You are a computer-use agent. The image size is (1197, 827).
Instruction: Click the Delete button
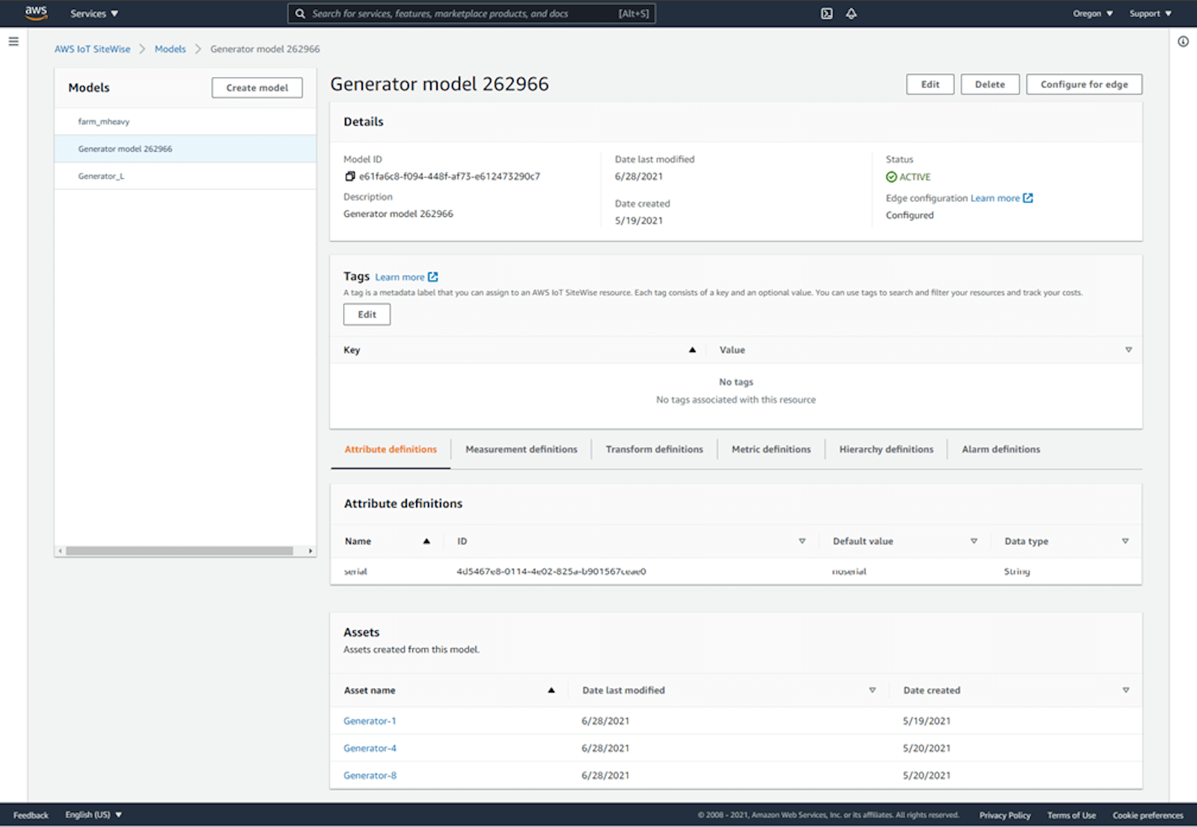point(990,84)
